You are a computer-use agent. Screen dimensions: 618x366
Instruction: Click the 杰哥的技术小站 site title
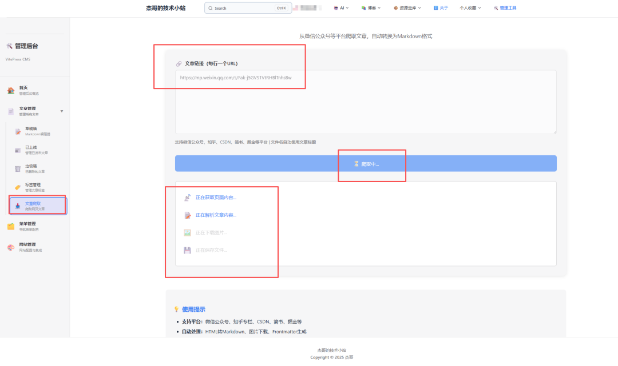166,8
